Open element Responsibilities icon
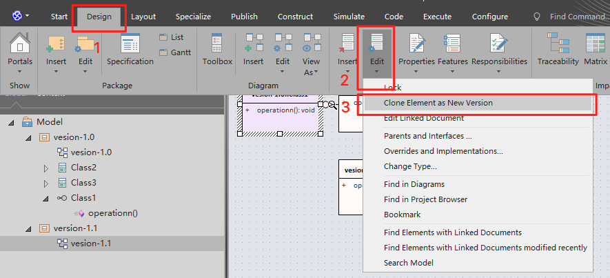The image size is (610, 278). pos(499,43)
